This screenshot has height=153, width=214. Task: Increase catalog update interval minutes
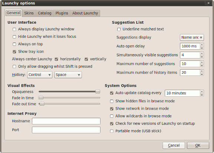click(x=202, y=92)
